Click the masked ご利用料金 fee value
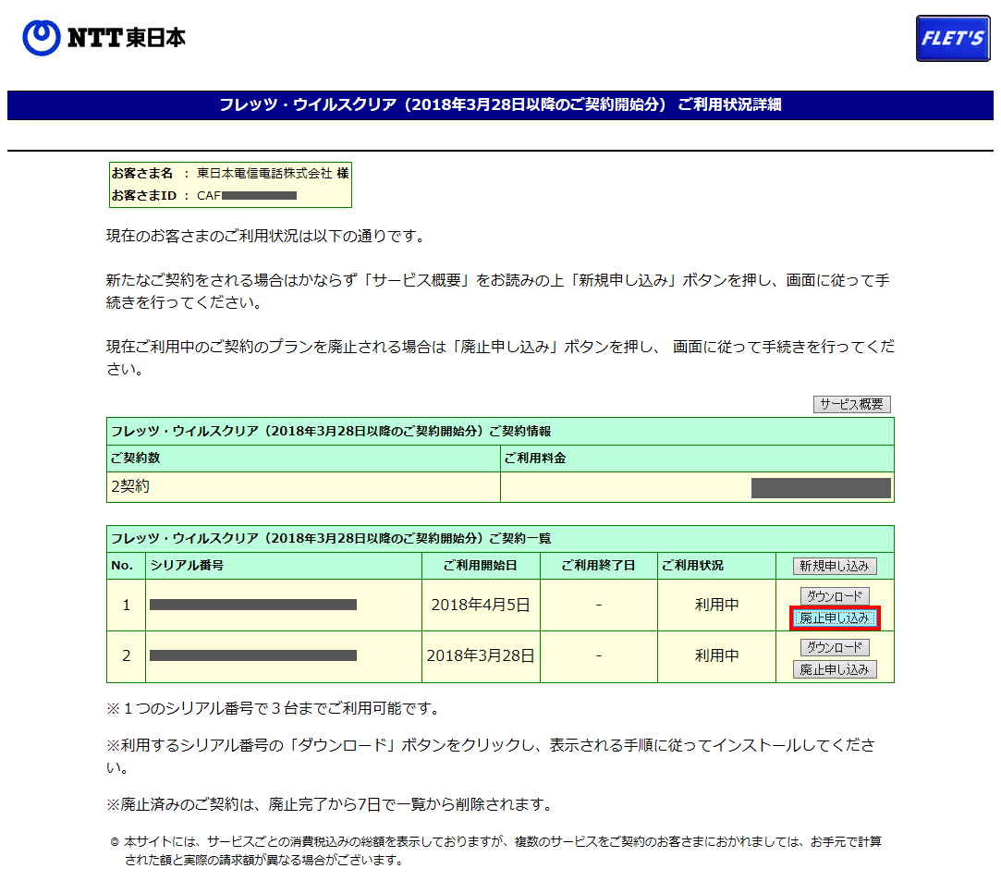This screenshot has height=881, width=1001. click(x=821, y=488)
